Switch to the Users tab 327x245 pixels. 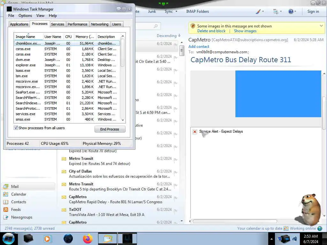(x=116, y=24)
